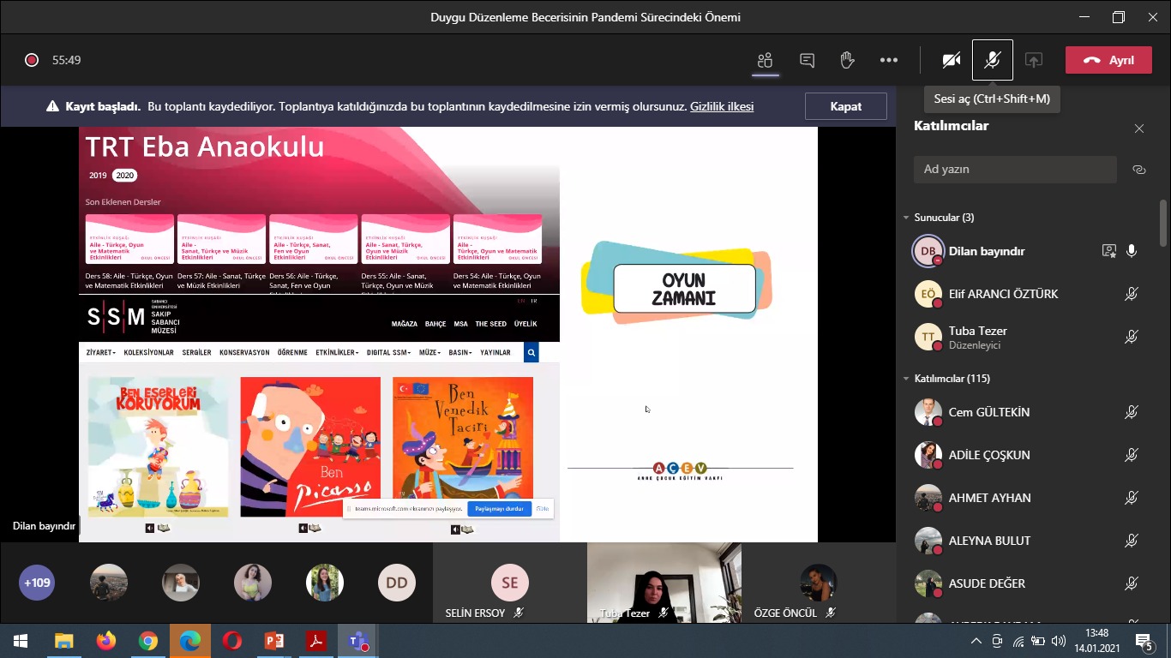Image resolution: width=1171 pixels, height=658 pixels.
Task: Click the SSM museum logo
Action: coord(133,318)
